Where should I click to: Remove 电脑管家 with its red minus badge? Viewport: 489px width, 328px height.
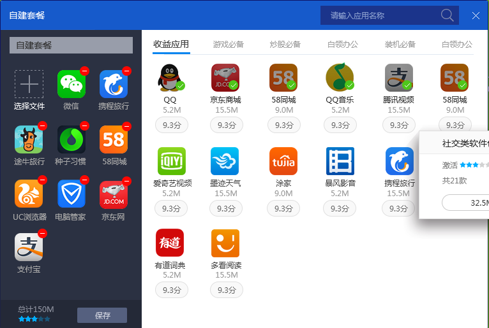84,180
